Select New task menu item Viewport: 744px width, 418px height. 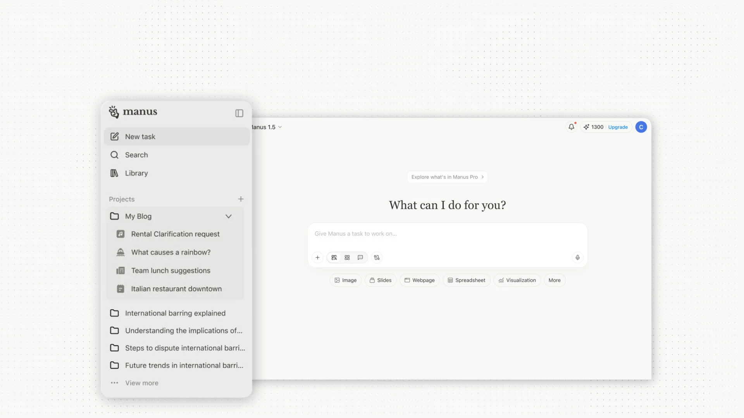(140, 137)
